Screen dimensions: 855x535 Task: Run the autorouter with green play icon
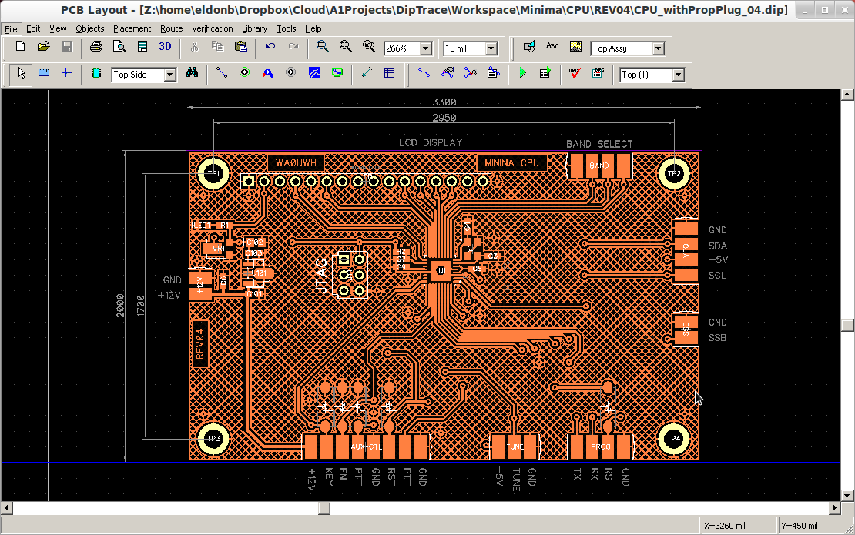(523, 74)
